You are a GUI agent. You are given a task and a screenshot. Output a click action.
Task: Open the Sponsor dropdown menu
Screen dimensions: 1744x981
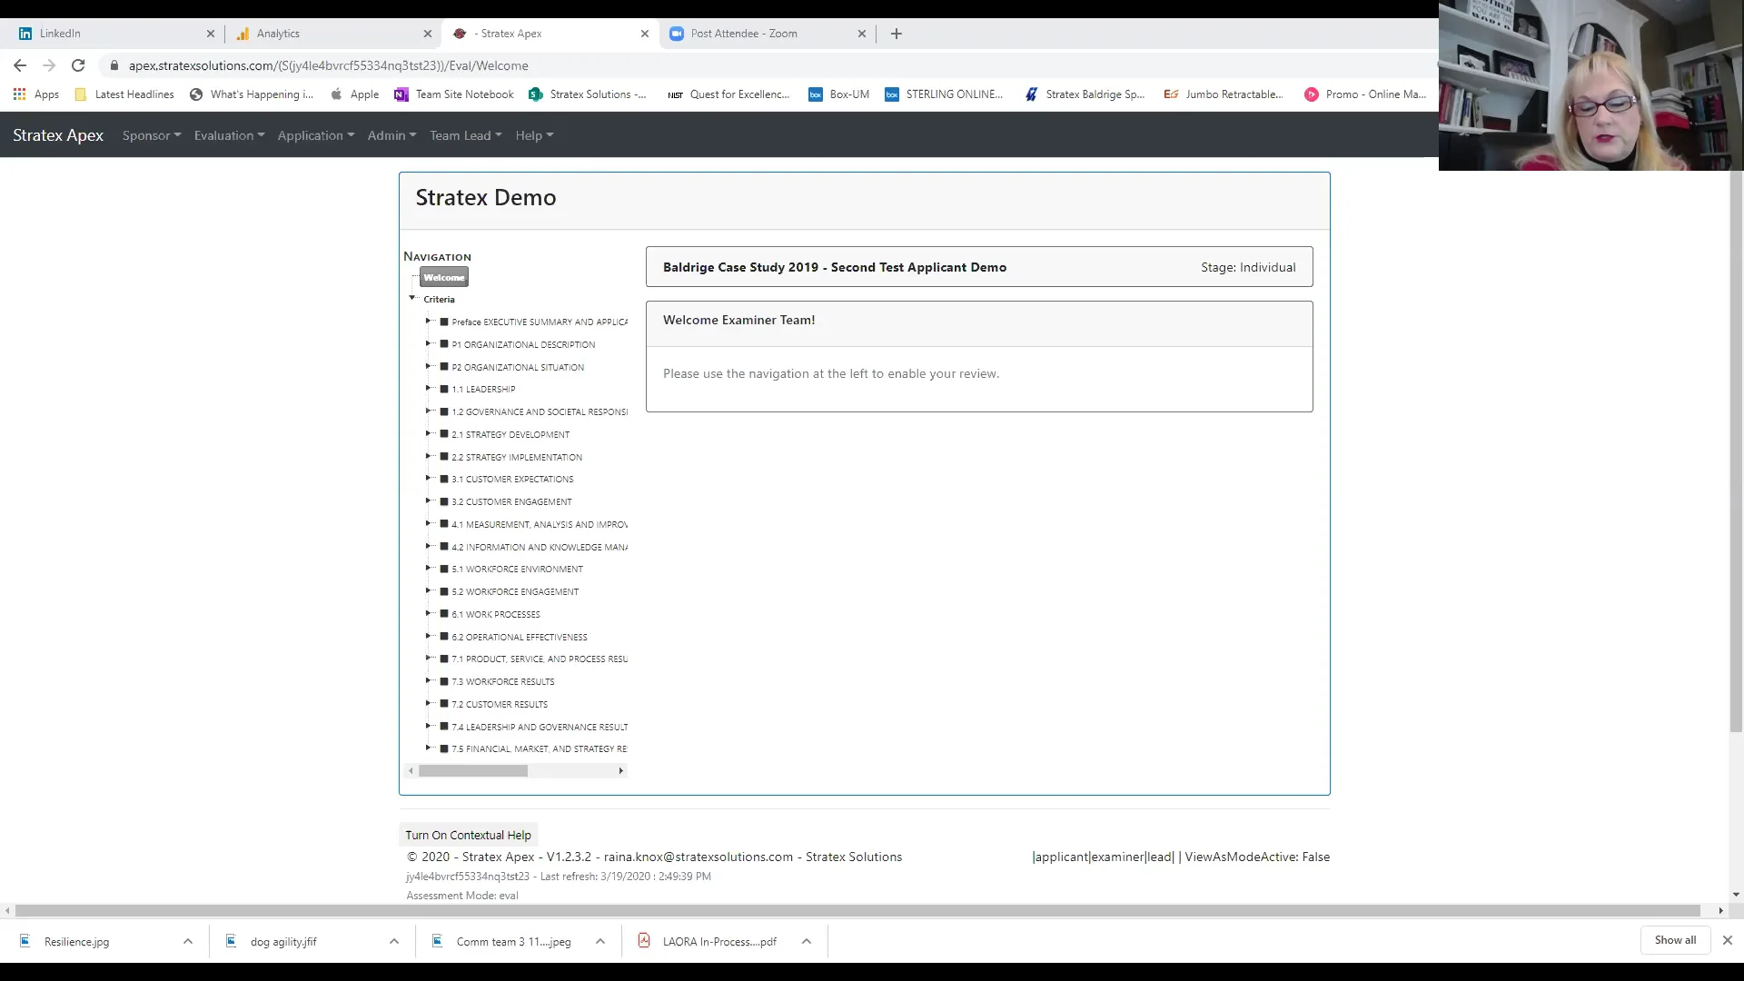(152, 135)
